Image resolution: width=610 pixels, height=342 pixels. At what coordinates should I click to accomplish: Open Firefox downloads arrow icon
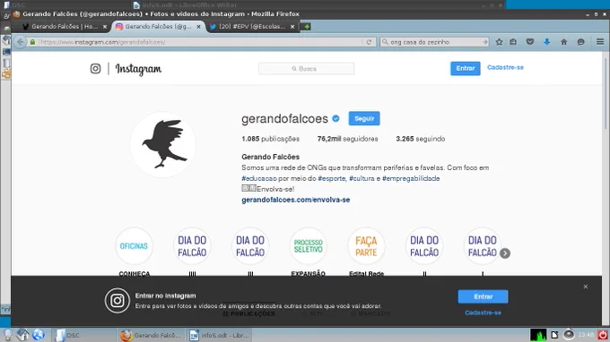tap(546, 42)
